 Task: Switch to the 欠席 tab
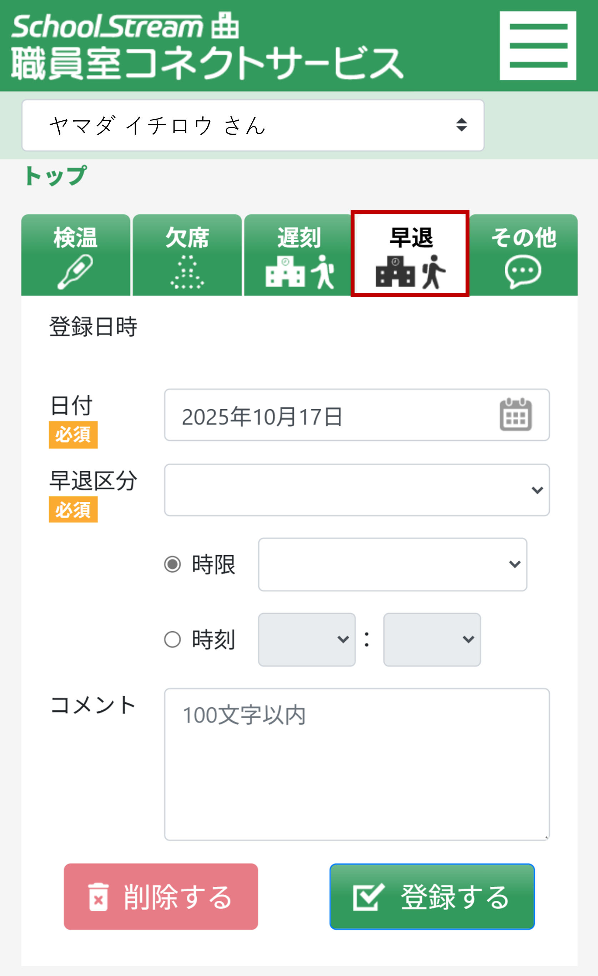click(187, 254)
